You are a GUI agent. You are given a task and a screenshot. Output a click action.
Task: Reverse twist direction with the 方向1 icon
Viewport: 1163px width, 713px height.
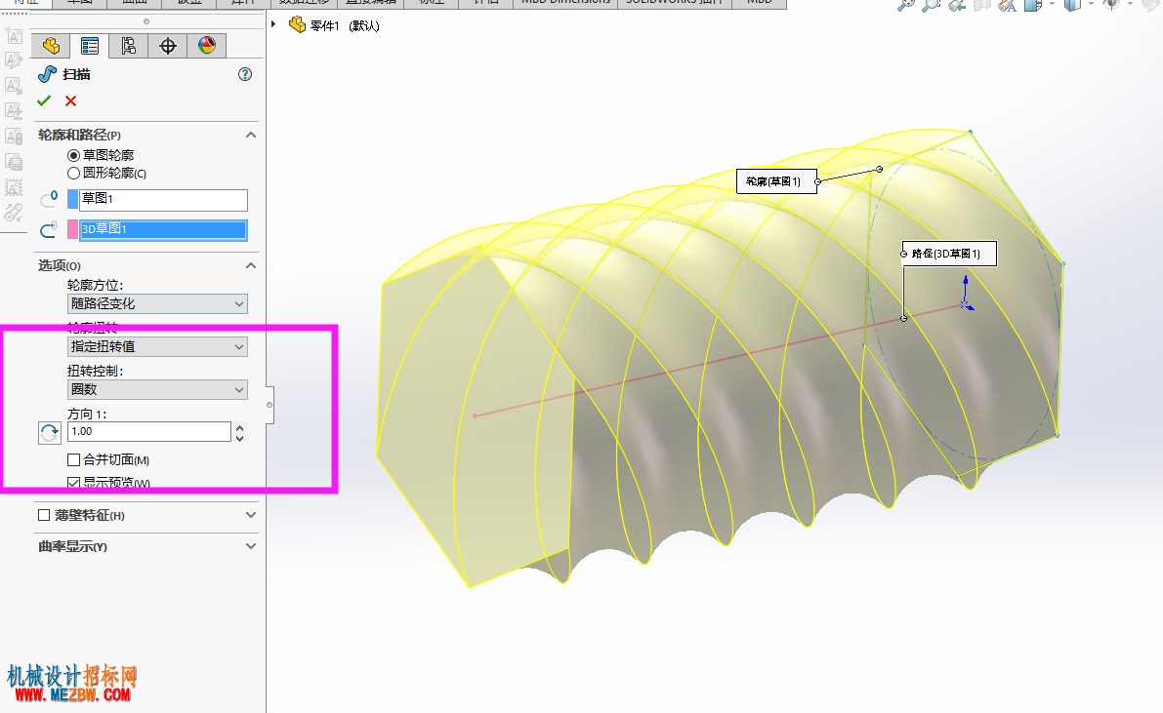point(50,433)
